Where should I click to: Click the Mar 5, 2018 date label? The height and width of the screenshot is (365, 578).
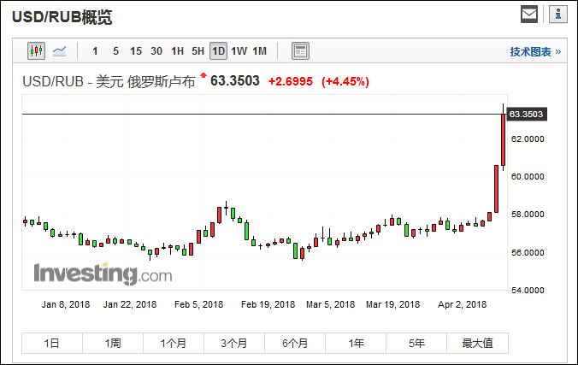[x=330, y=304]
